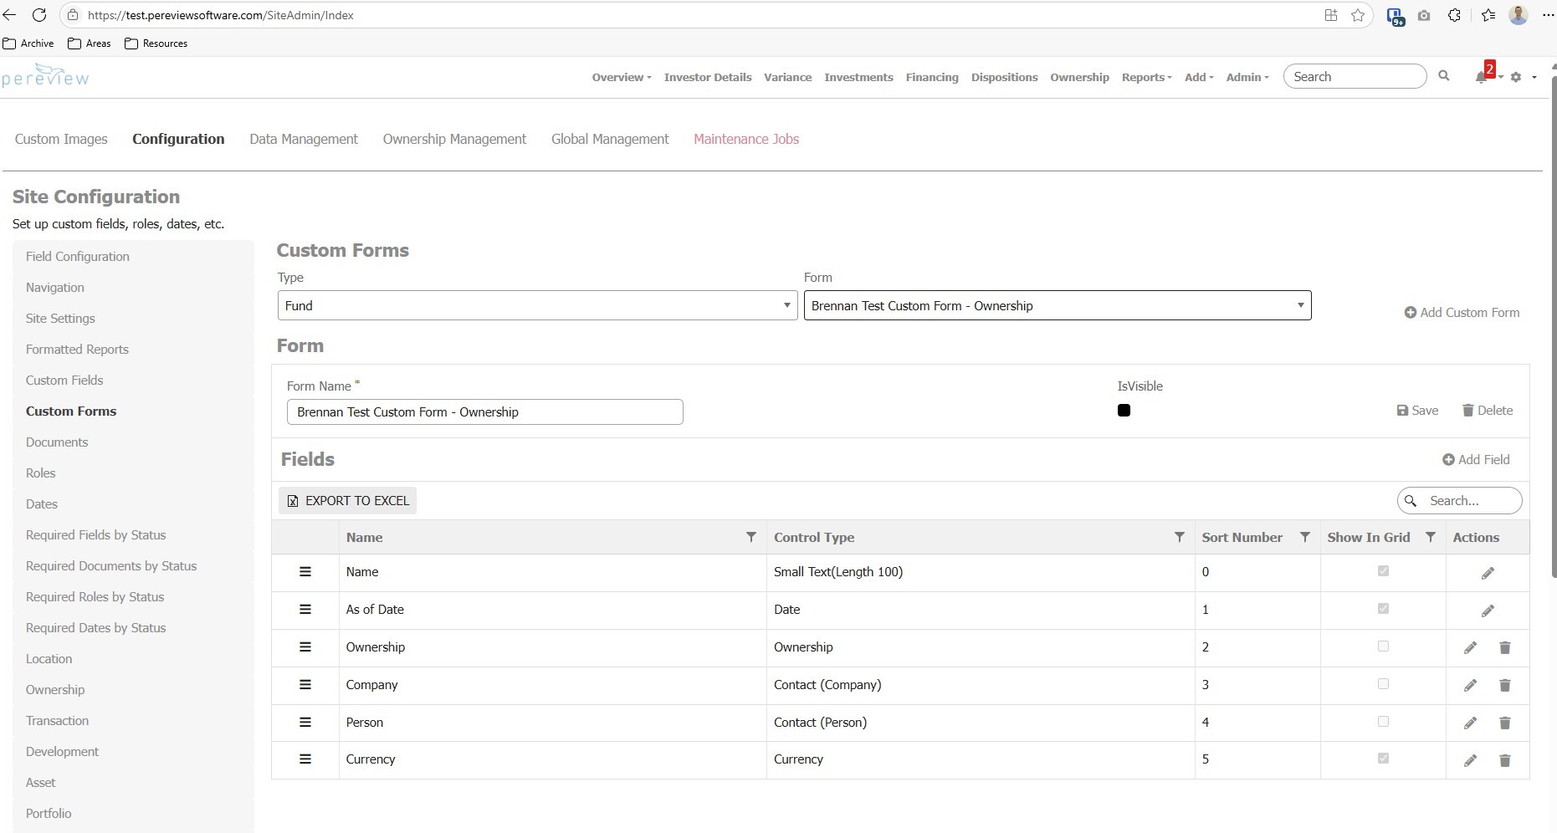The image size is (1557, 833).
Task: Click the Add Custom Form link
Action: (x=1461, y=313)
